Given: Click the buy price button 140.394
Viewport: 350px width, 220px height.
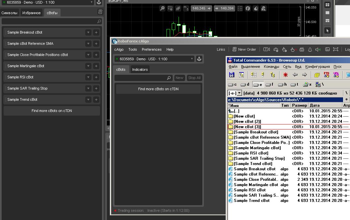Looking at the screenshot, I should point(224,9).
